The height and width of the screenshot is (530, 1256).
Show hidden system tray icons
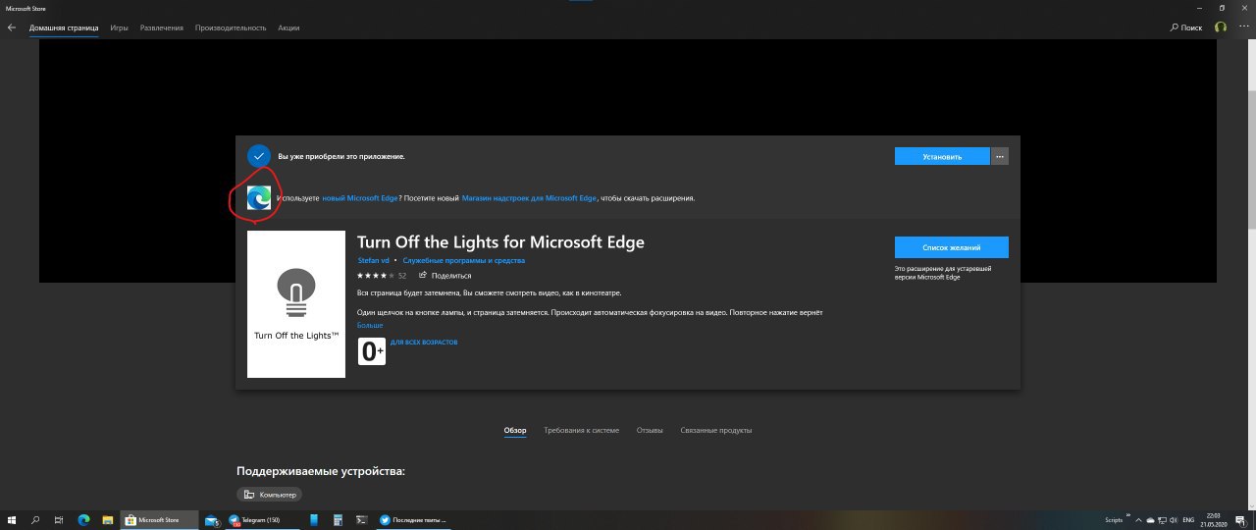1139,520
